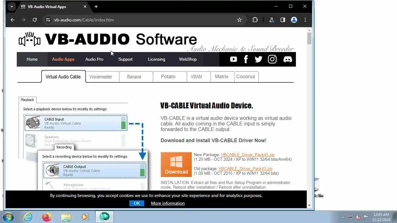Open the network tray icon

pyautogui.click(x=351, y=217)
